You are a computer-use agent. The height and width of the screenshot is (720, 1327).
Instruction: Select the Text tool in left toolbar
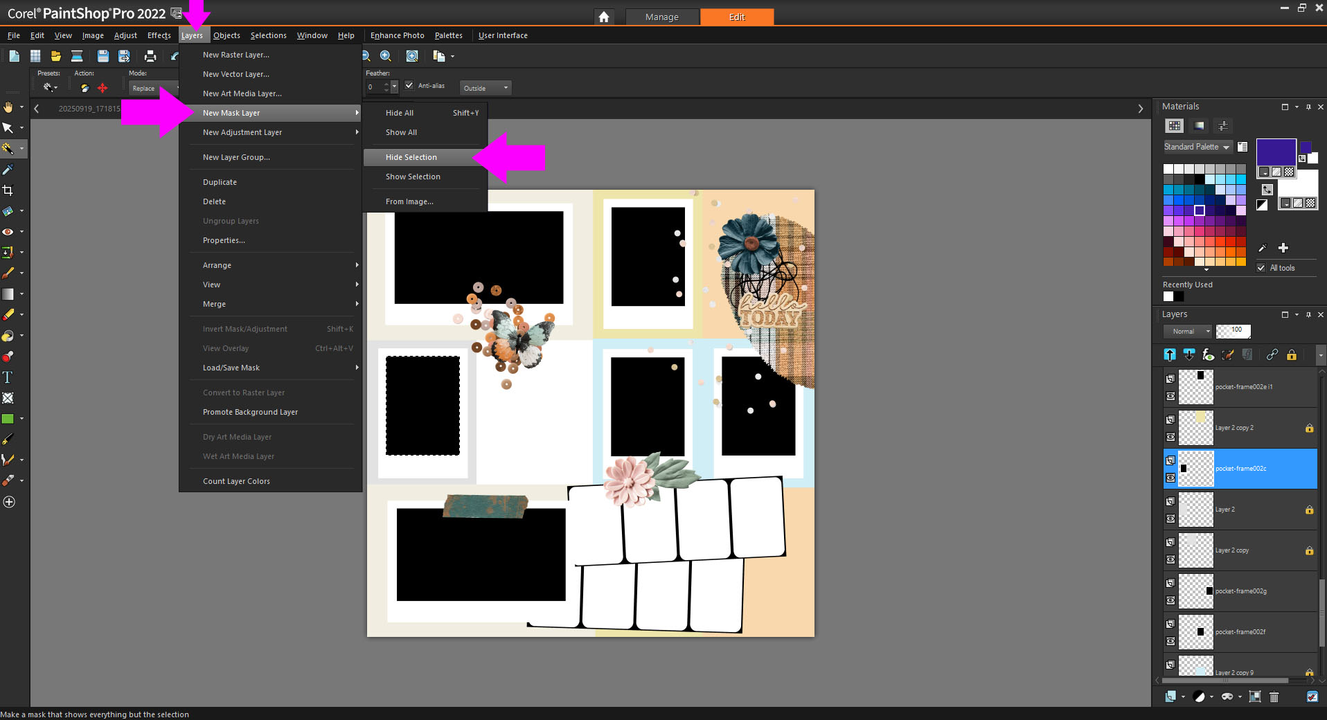coord(8,377)
